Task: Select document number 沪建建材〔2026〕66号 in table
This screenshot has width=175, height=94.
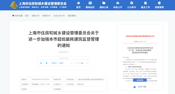Action: (x=40, y=84)
